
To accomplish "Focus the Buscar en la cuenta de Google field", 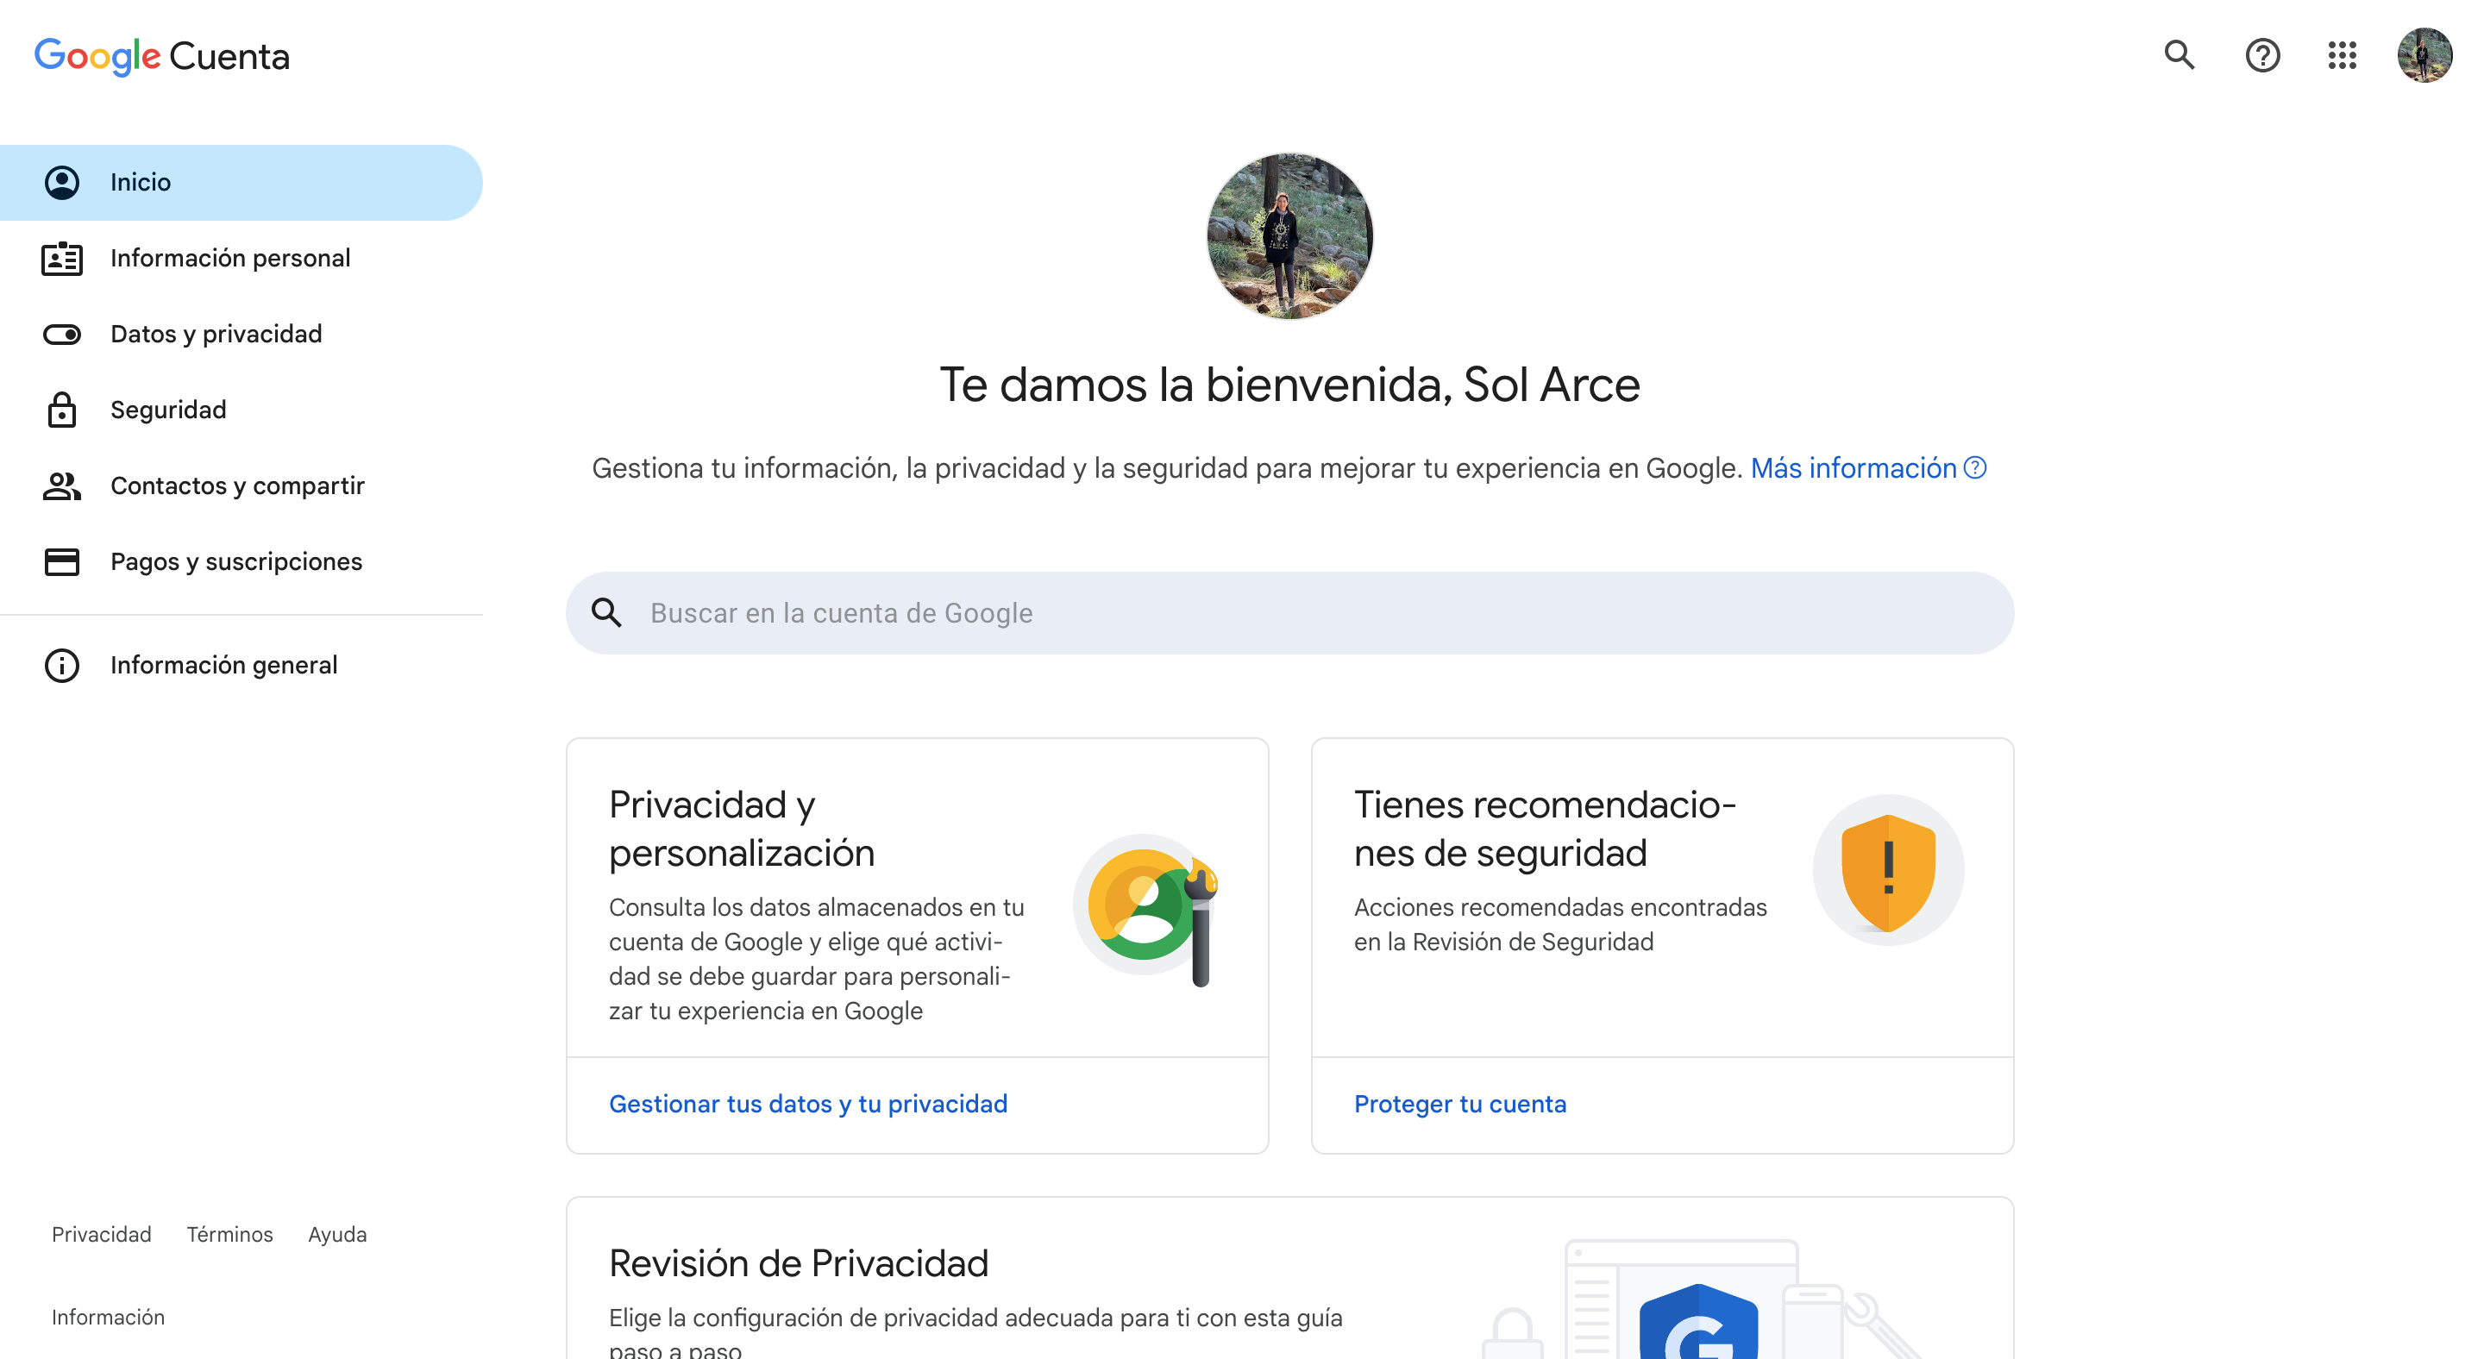I will (x=1289, y=613).
